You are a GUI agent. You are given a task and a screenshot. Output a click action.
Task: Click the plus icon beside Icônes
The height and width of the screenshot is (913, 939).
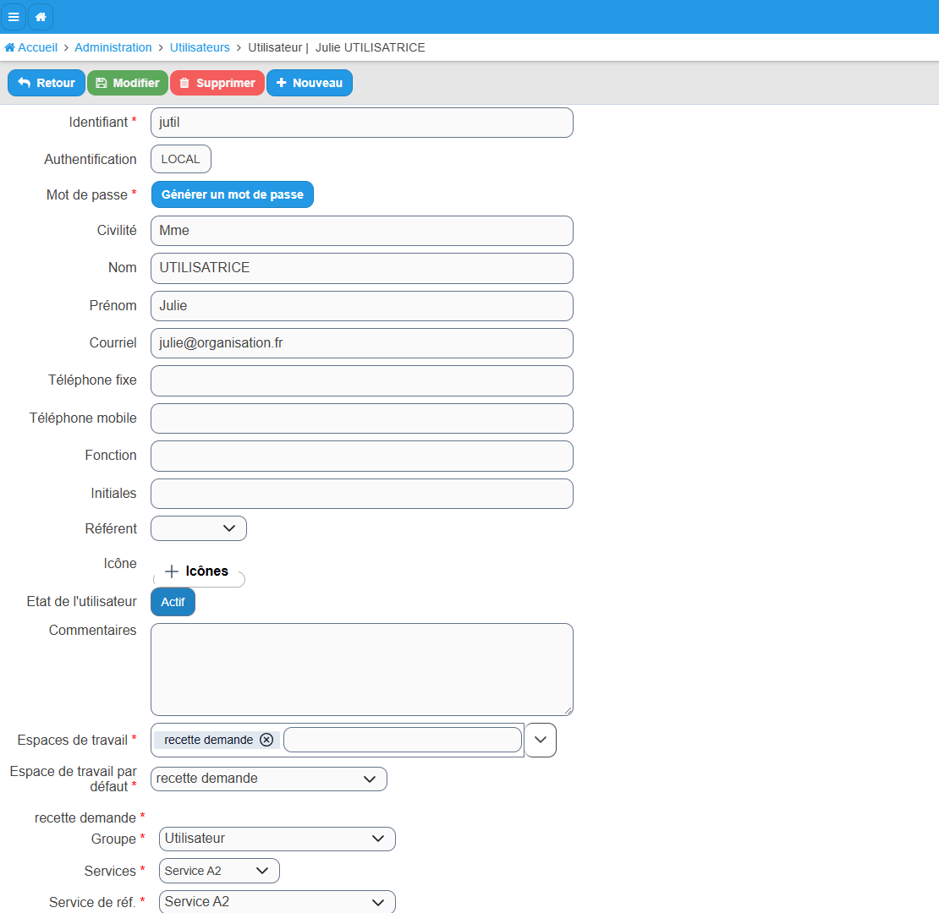(172, 571)
